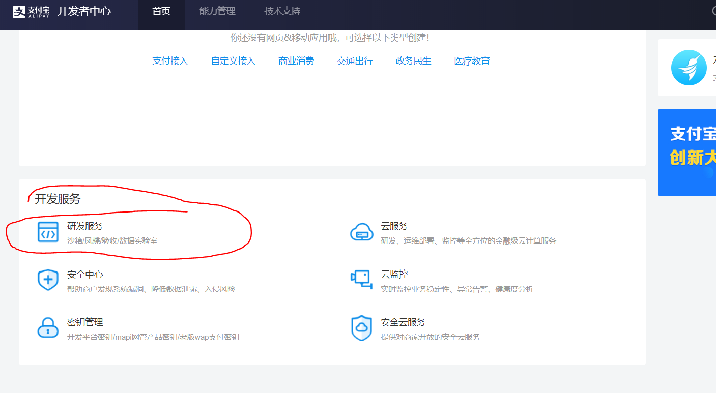Choose the 商业消费 link

click(296, 61)
